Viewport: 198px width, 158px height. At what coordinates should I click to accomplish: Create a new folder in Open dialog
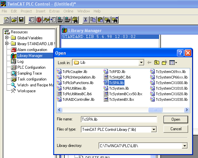[x=165, y=62]
